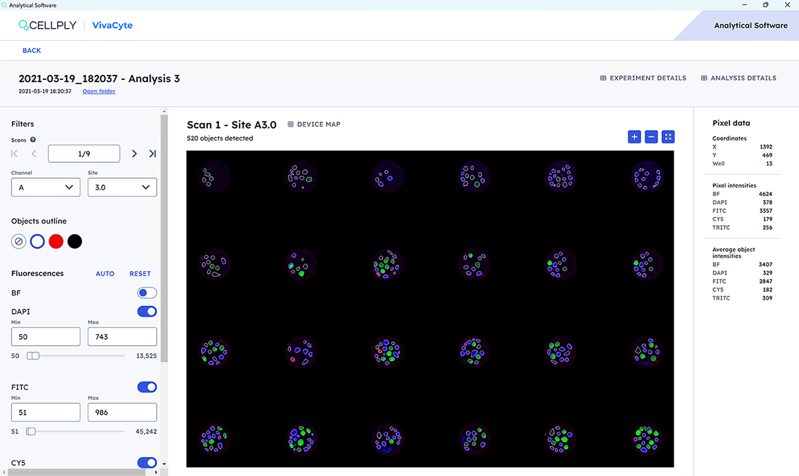Open the Channel dropdown

(45, 187)
